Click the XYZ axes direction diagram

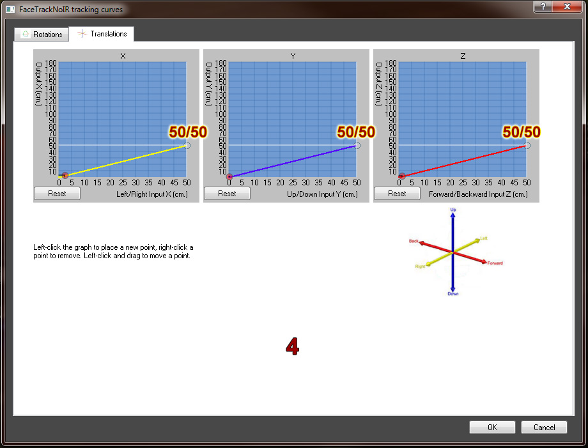[x=456, y=252]
